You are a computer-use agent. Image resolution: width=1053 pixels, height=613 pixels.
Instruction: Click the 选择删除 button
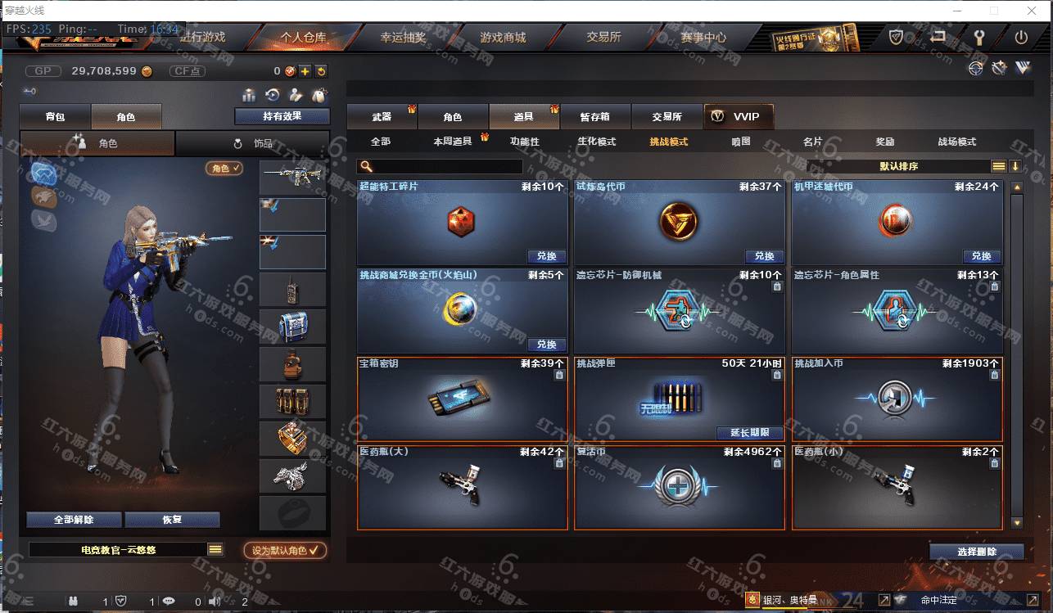[977, 552]
